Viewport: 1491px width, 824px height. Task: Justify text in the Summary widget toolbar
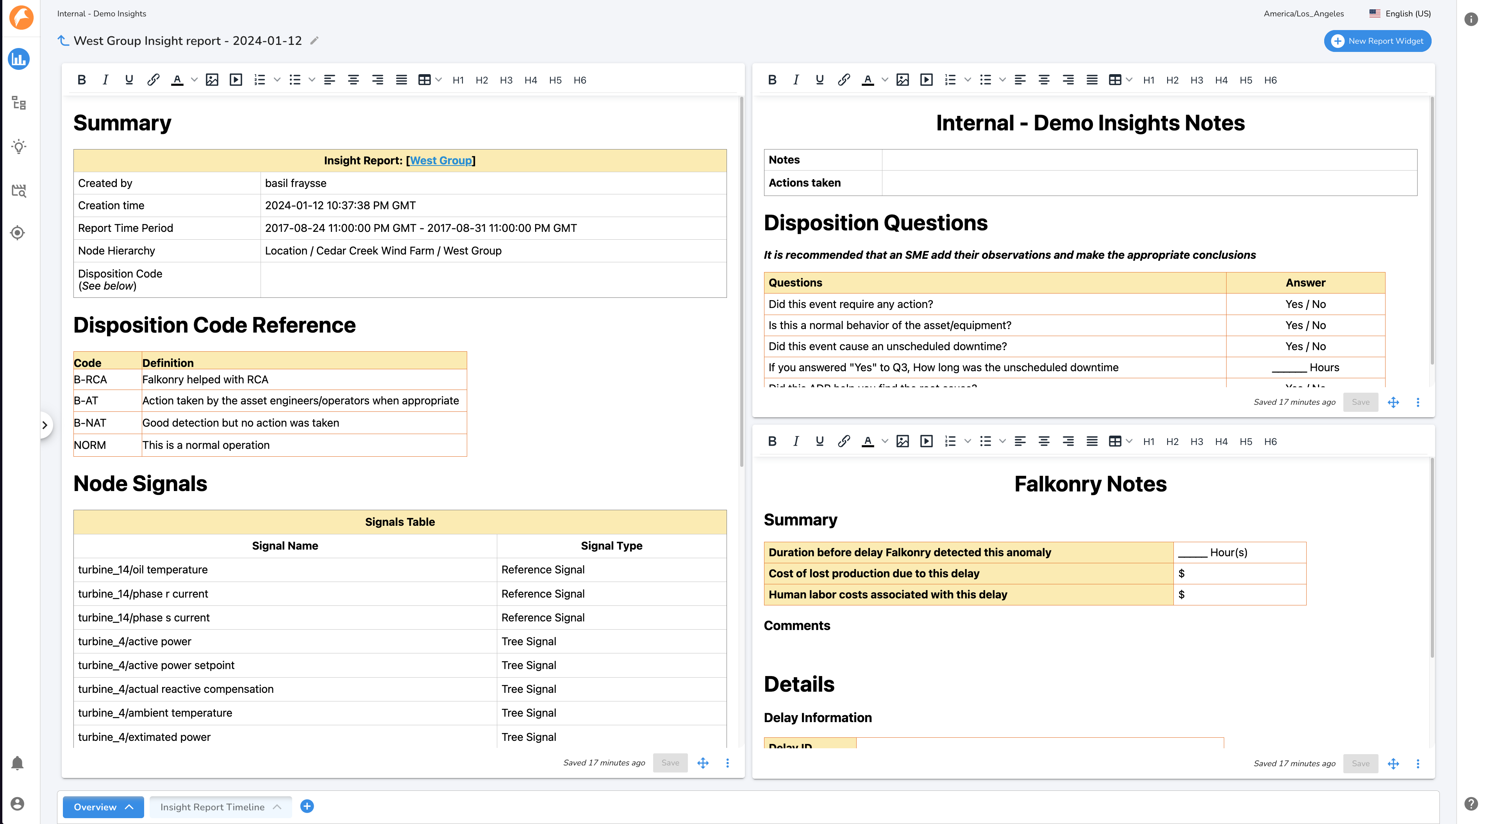point(401,80)
